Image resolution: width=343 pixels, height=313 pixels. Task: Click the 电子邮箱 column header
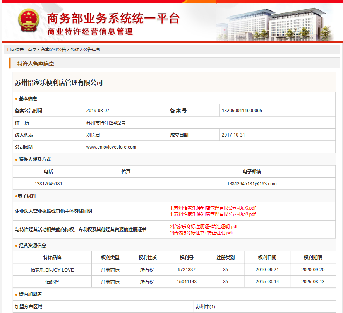point(252,171)
